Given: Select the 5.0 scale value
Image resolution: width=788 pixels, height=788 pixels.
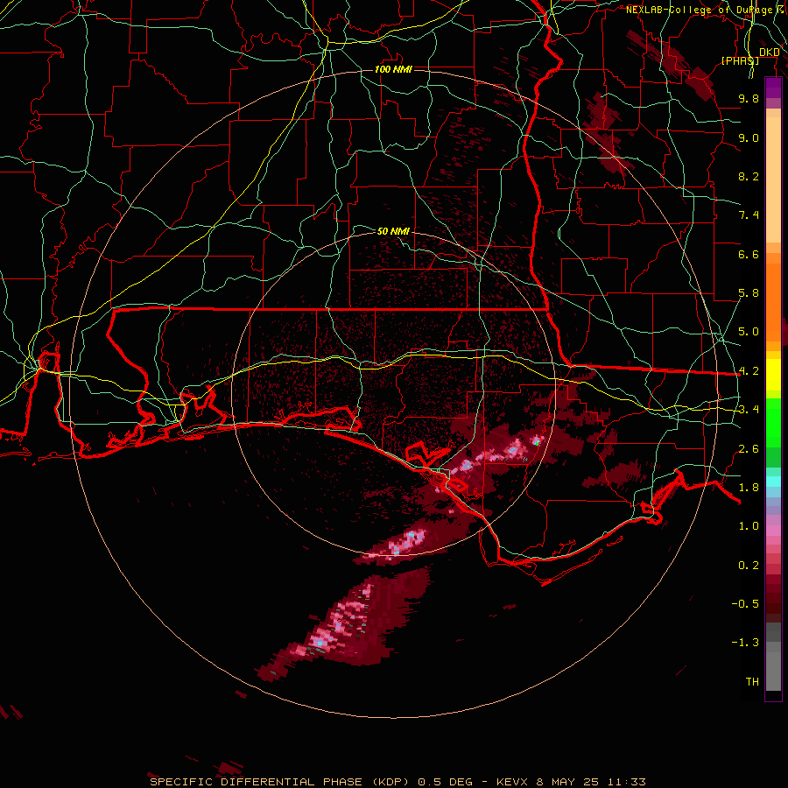Looking at the screenshot, I should (749, 332).
